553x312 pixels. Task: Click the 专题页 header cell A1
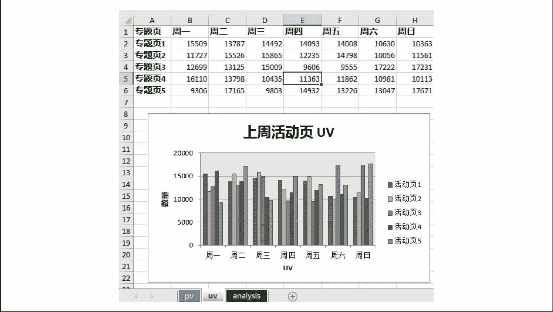(152, 32)
